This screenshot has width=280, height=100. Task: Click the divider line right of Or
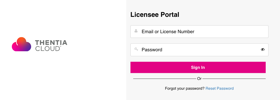point(234,79)
